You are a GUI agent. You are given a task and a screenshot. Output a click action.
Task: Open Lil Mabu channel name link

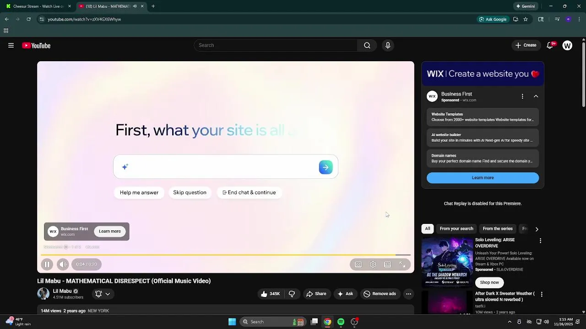coord(62,291)
